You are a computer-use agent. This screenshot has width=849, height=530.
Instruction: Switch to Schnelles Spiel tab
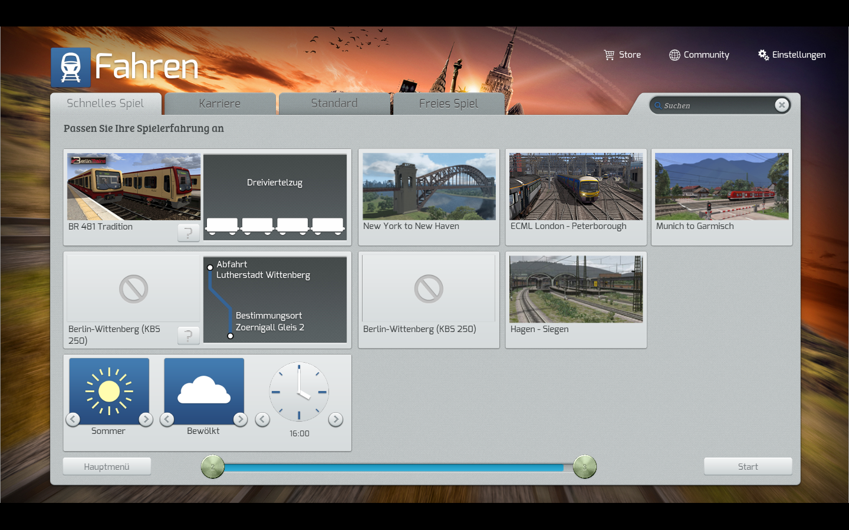point(106,104)
